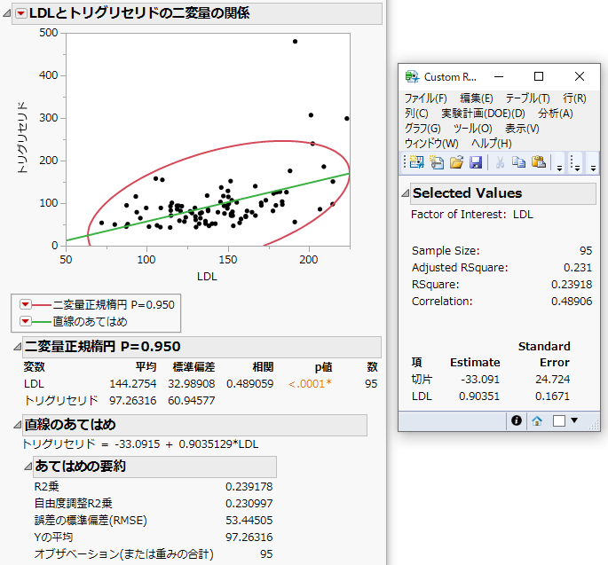Screen dimensions: 608x565
Task: Open the ヘルプ(H) menu
Action: pyautogui.click(x=492, y=144)
